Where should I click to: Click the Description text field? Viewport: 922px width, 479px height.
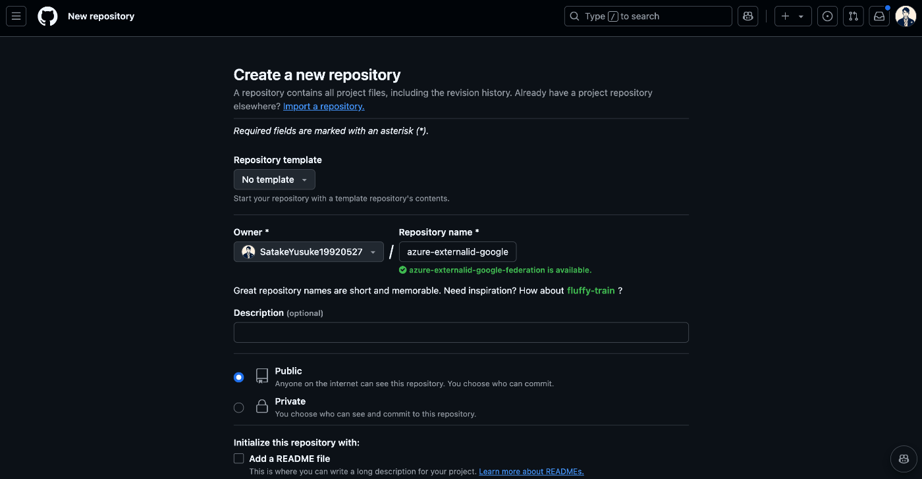click(461, 332)
